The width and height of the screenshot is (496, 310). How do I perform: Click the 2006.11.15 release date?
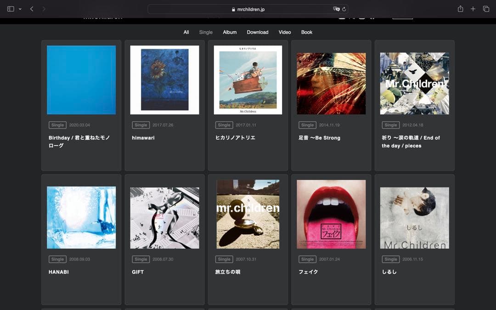tap(412, 259)
